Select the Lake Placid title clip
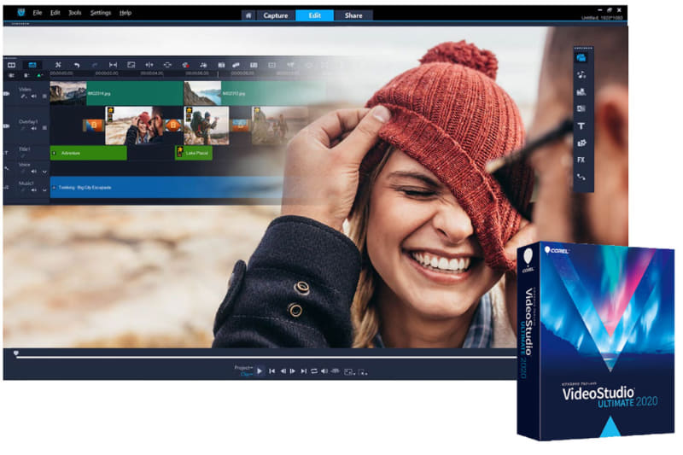Viewport: 683px width, 455px height. (194, 154)
